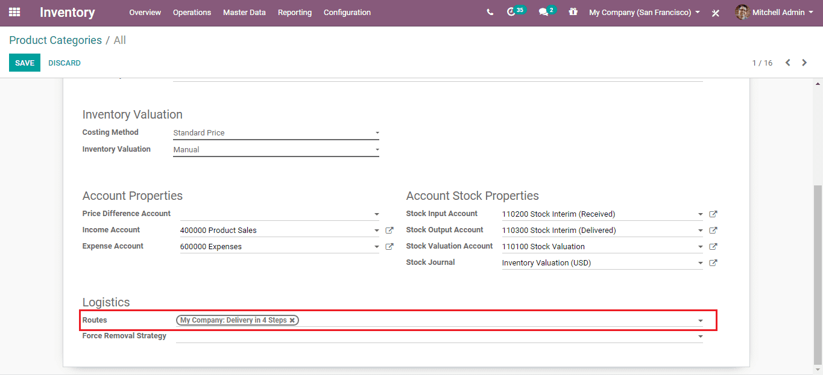Open Stock Journal external link icon
823x375 pixels.
tap(713, 262)
